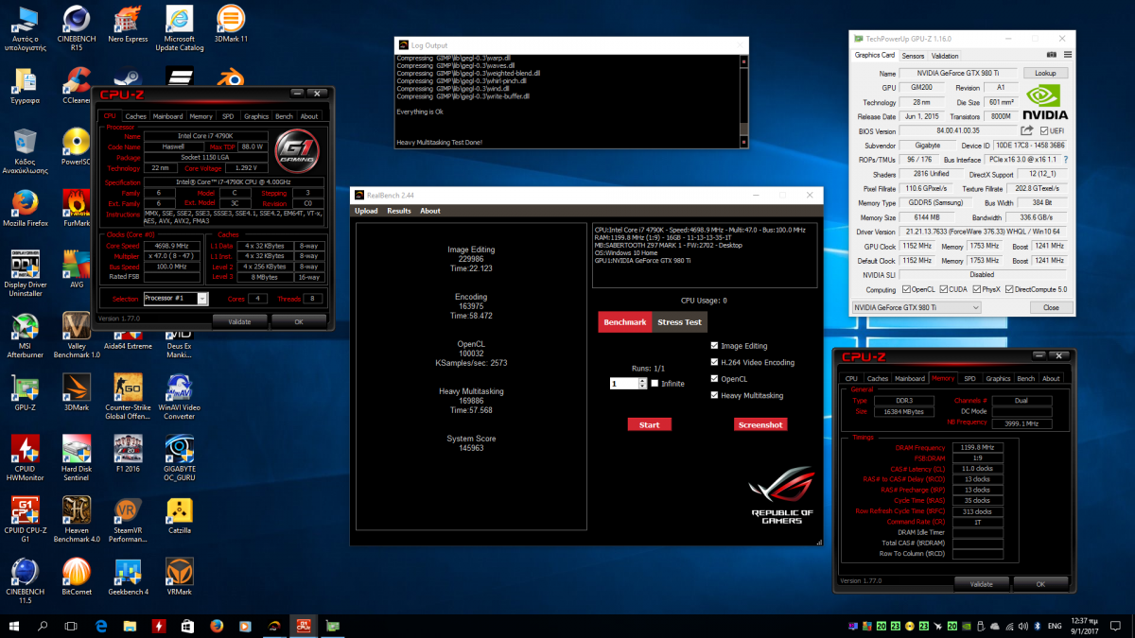Open Mainboard tab in CPU-Z CPU window
Viewport: 1135px width, 638px height.
tap(168, 116)
